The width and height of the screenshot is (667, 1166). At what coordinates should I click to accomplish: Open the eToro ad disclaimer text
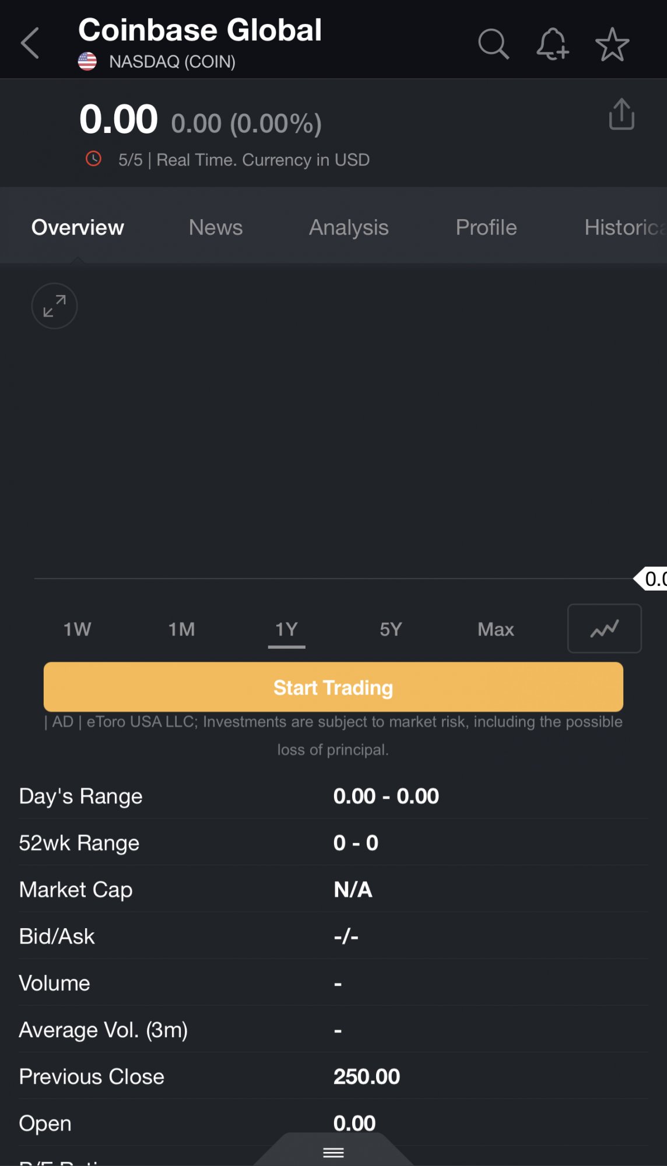pyautogui.click(x=333, y=735)
